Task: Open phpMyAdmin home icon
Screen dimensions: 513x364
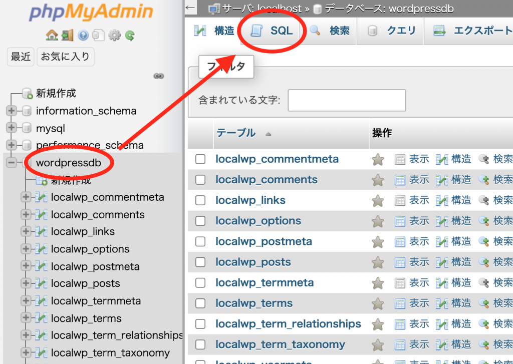Action: point(52,35)
